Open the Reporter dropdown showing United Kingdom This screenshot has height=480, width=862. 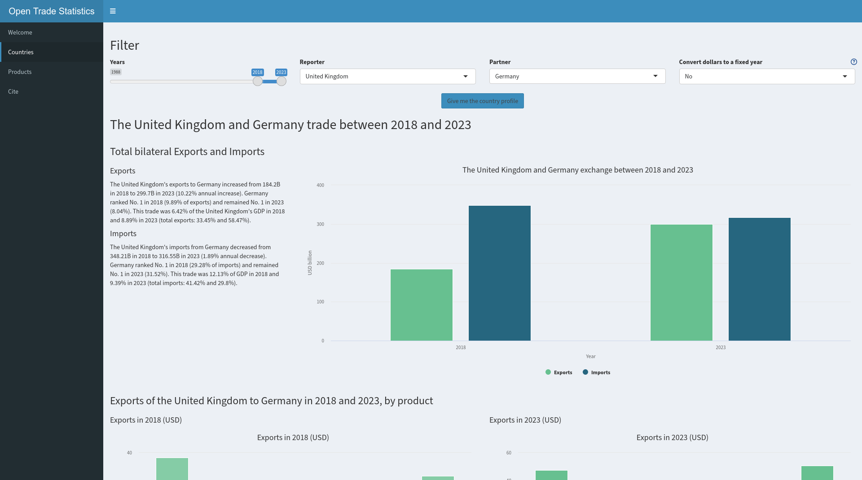[x=387, y=76]
